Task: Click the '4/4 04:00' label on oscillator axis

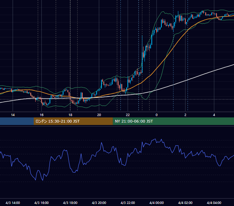Action: pyautogui.click(x=214, y=203)
